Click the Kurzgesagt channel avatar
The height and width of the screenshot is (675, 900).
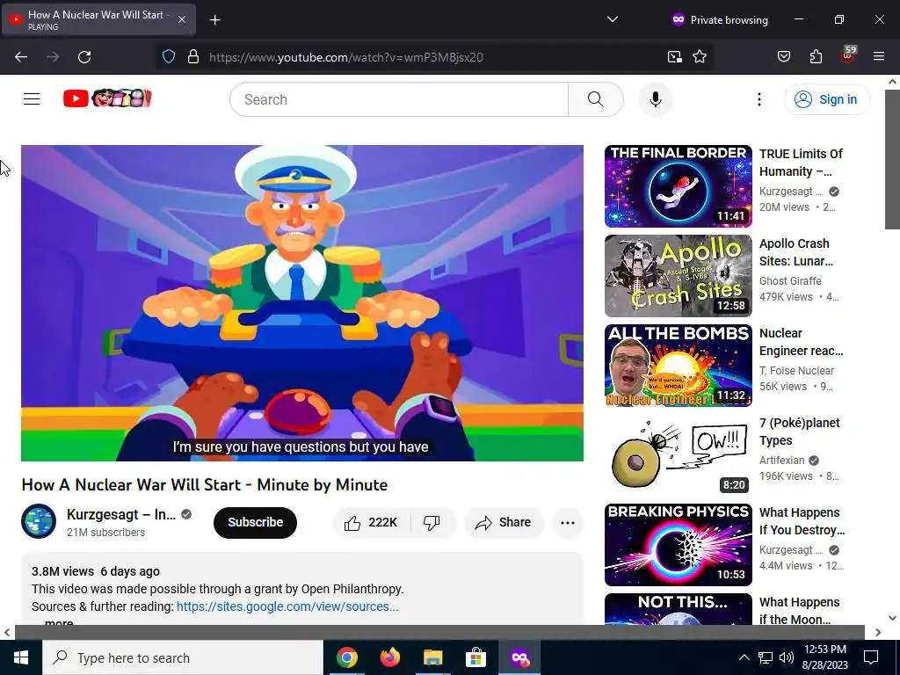pyautogui.click(x=39, y=521)
